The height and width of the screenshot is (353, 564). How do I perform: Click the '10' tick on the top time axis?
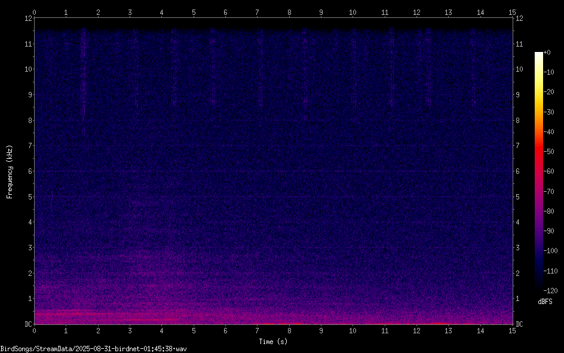[353, 13]
